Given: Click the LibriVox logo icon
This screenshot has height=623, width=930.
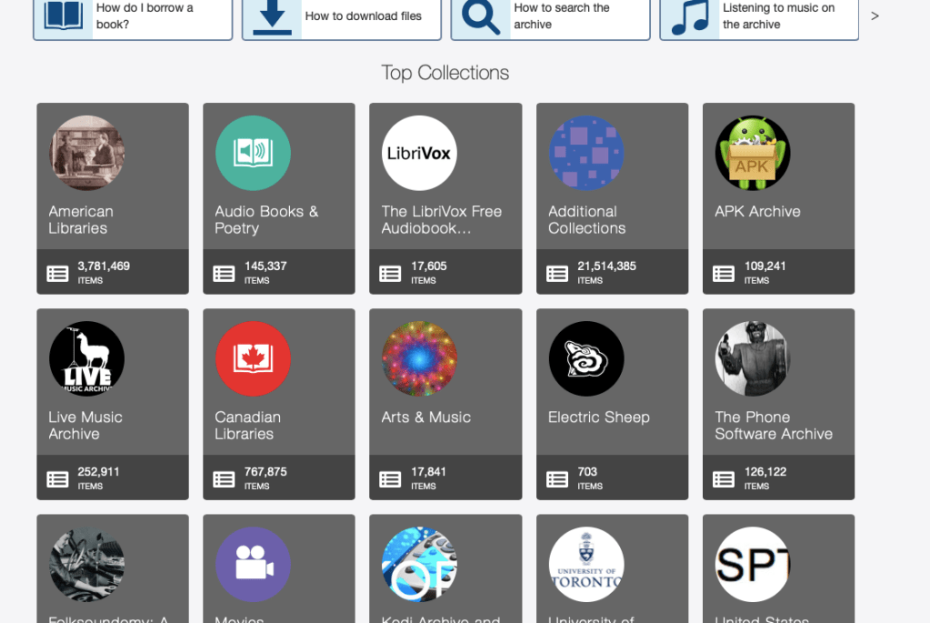Looking at the screenshot, I should (x=419, y=153).
